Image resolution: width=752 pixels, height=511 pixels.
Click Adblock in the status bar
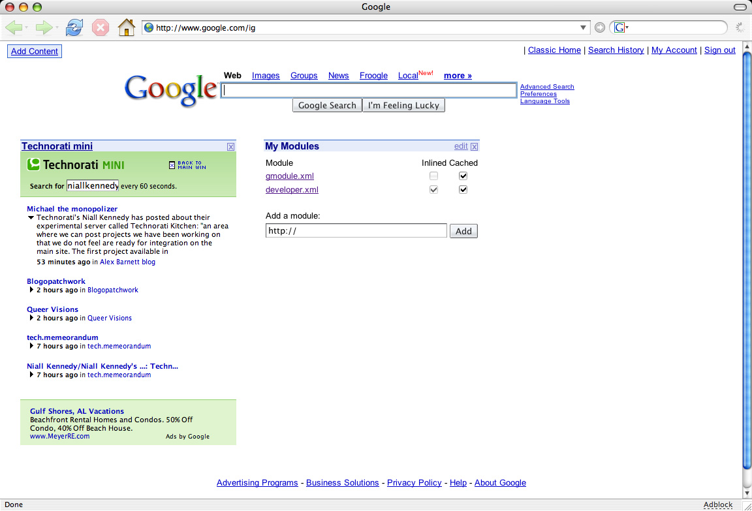click(x=718, y=504)
